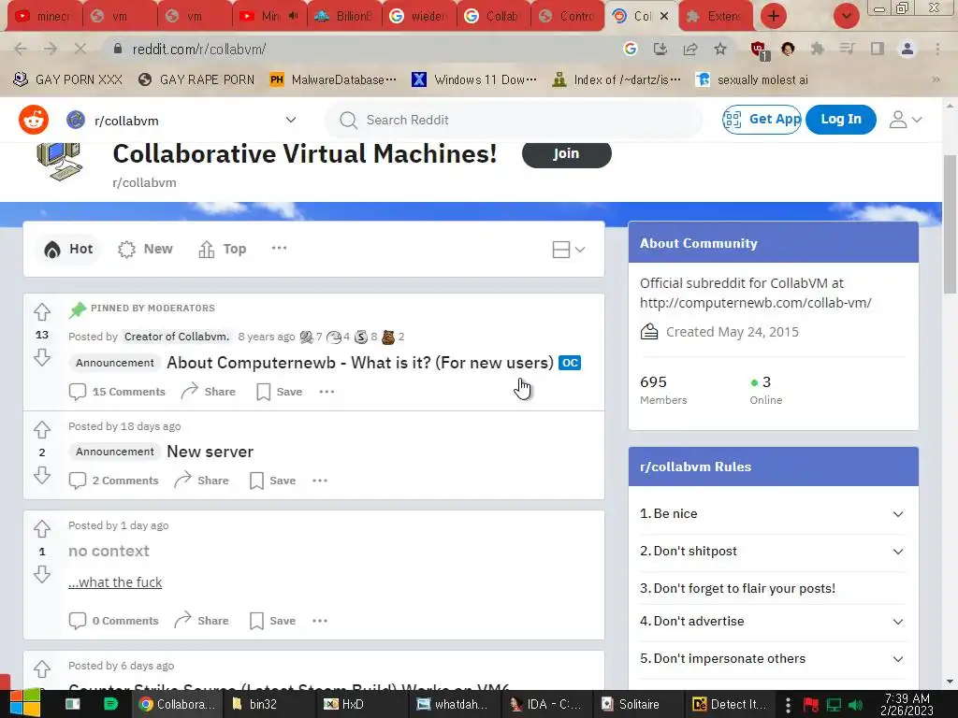Upvote the New server post
Viewport: 958px width, 718px height.
coord(42,430)
